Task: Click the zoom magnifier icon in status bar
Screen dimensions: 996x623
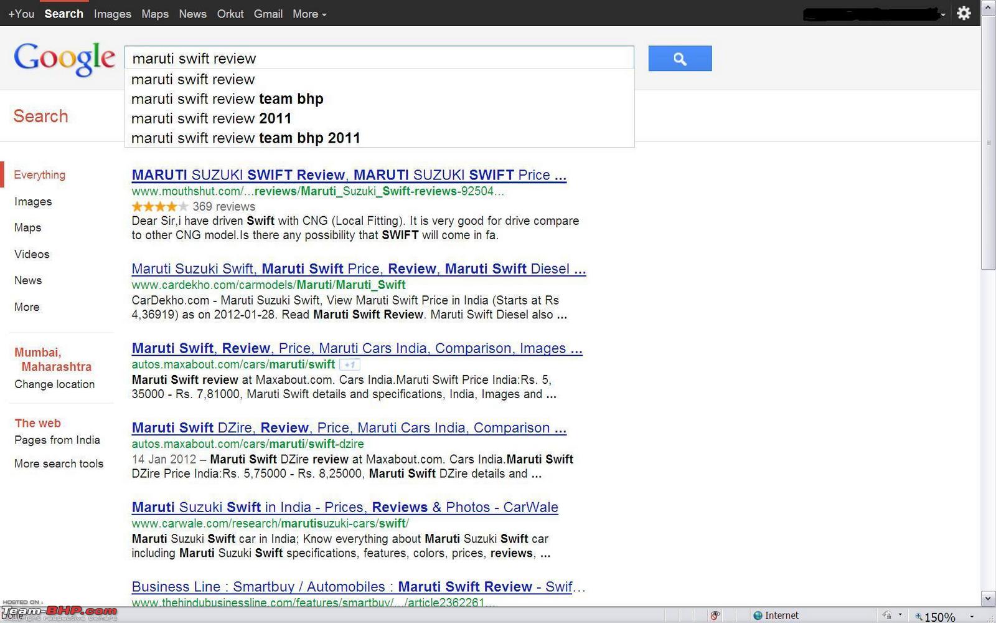Action: (x=919, y=616)
